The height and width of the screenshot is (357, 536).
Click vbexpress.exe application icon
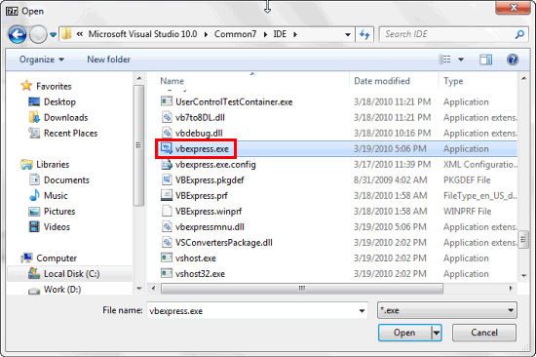(167, 148)
